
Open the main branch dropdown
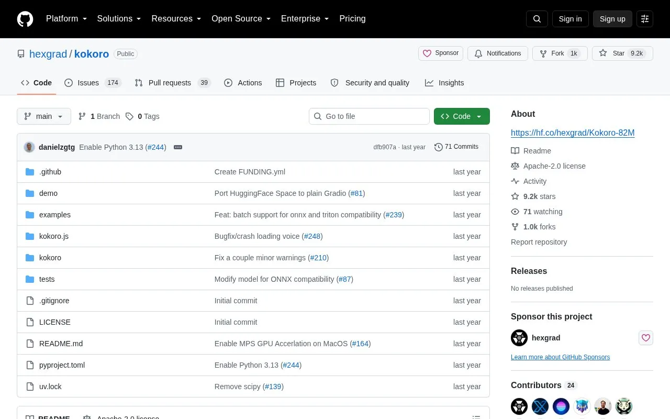[44, 116]
